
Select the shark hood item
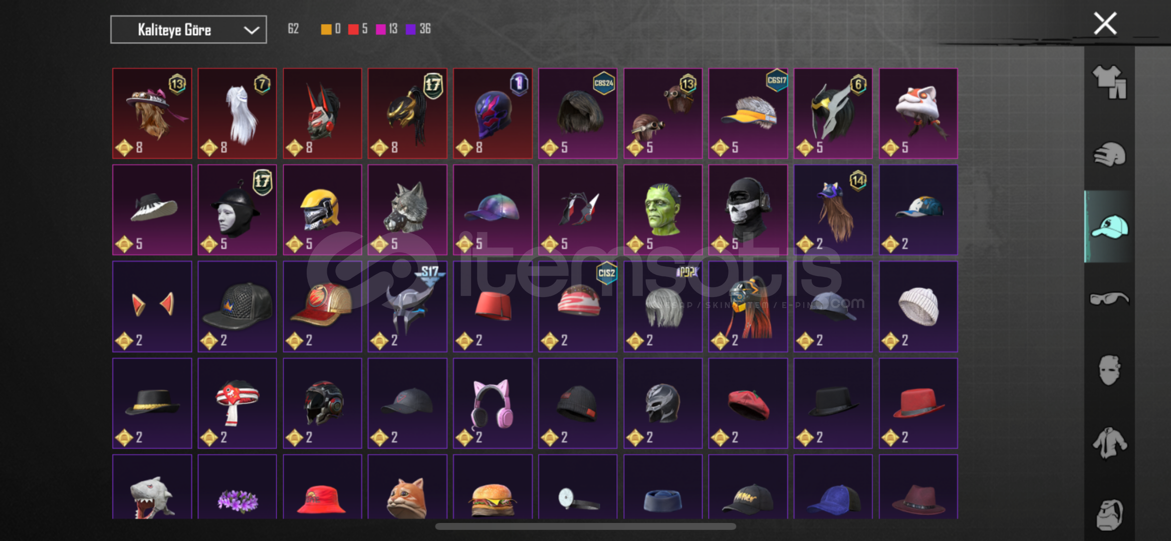coord(152,487)
